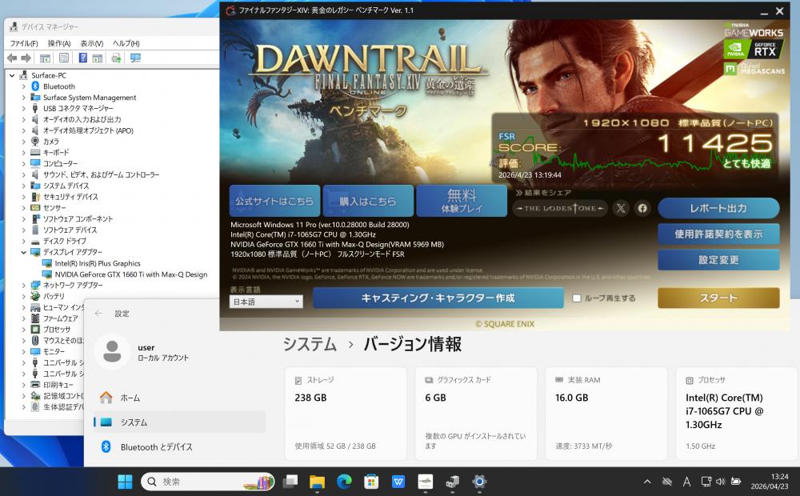Select the NVIDIA GeForce GTX 1660 Ti adapter
Image resolution: width=800 pixels, height=496 pixels.
pos(131,274)
